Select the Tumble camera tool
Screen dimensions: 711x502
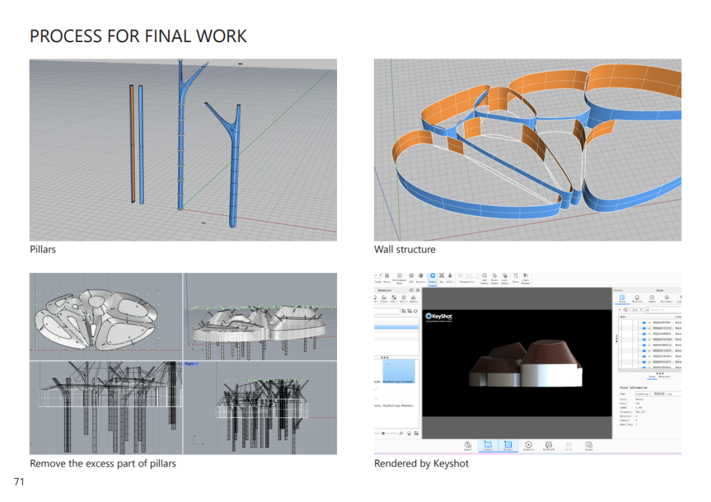pos(433,276)
